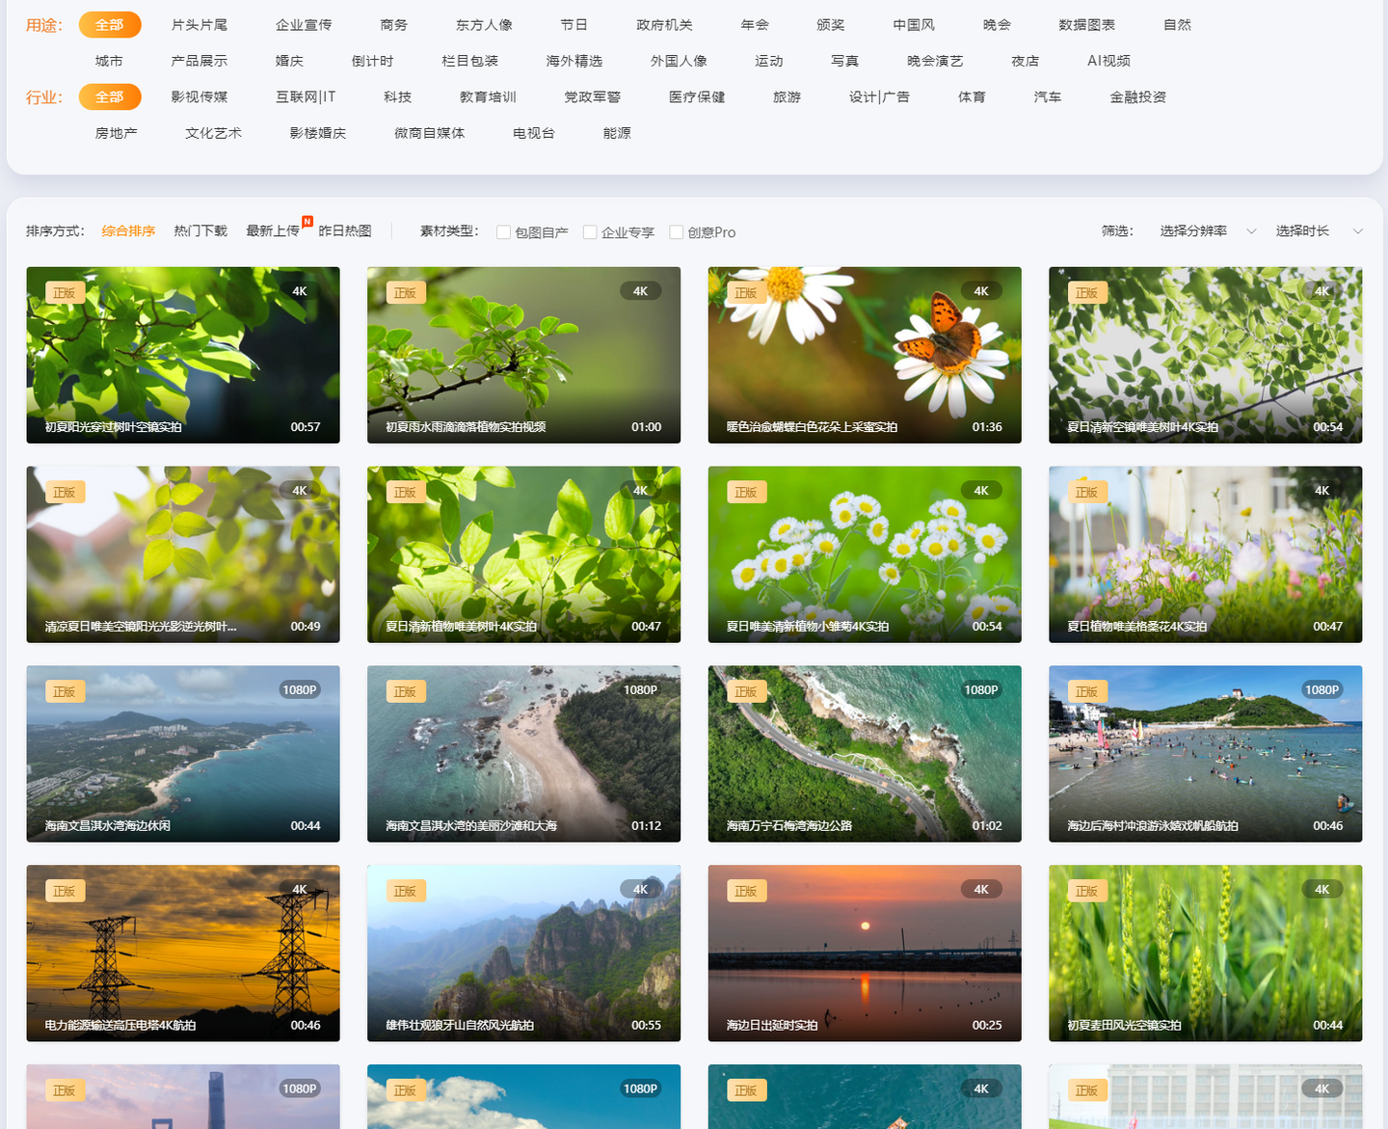Click the 正版 badge on the 电力能源 video
Screen dimensions: 1388x1129
tap(65, 892)
